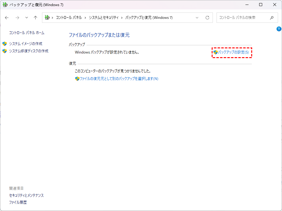Click the magnifier icon in the search box
Image resolution: width=282 pixels, height=211 pixels.
coord(272,18)
